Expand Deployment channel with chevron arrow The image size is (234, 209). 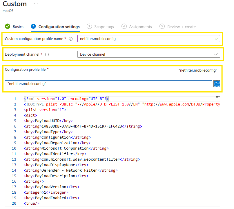click(215, 54)
